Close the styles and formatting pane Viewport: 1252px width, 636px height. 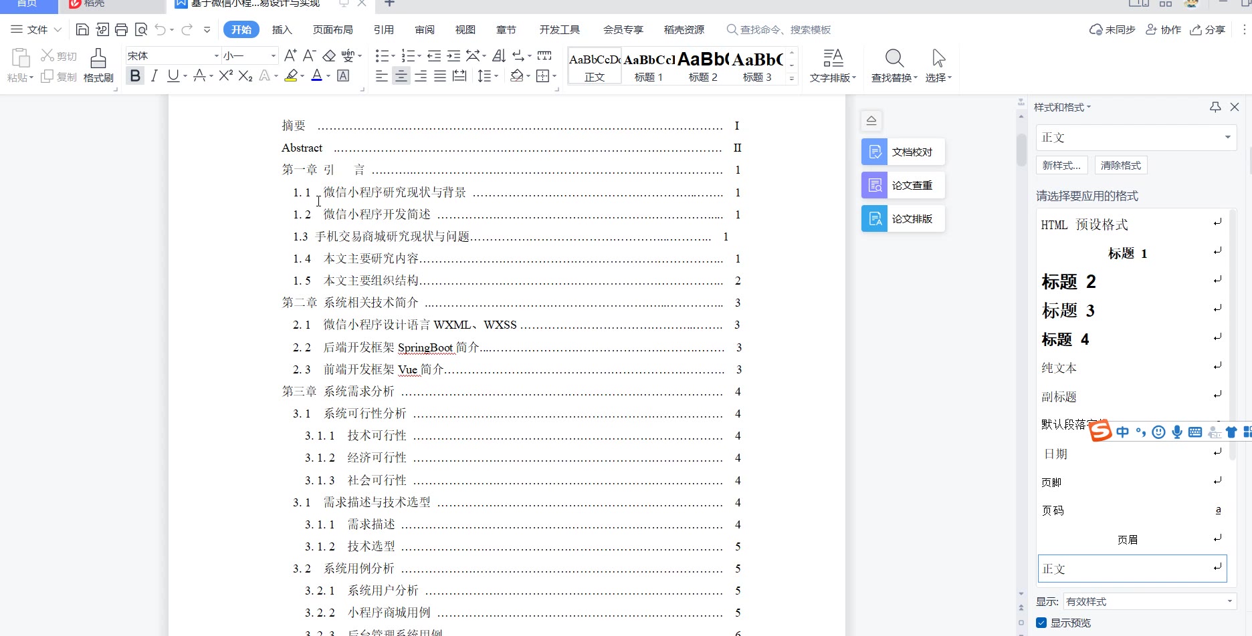point(1235,107)
